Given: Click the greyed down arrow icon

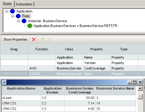Looking at the screenshot, I should click(50, 39).
